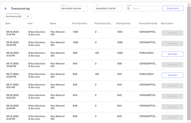The image size is (191, 123).
Task: Click disabled View Note for 11:15 PM row
Action: tap(172, 33)
